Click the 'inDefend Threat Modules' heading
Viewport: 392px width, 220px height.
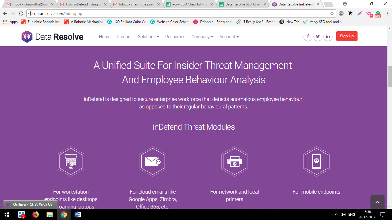194,127
